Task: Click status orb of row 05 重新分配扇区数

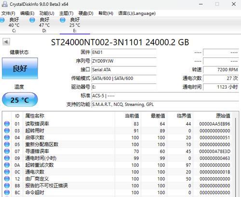Action: pyautogui.click(x=7, y=144)
